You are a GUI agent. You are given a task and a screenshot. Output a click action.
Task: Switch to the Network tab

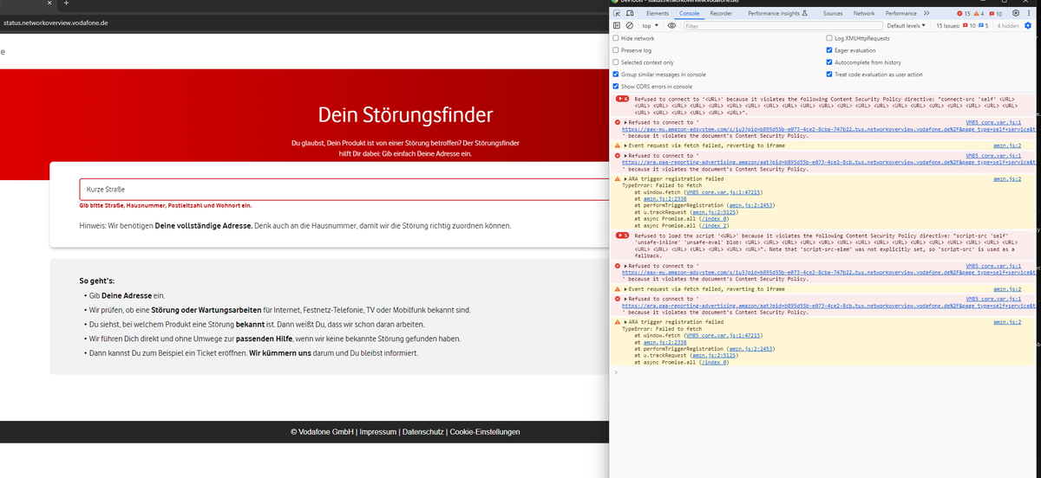(864, 14)
